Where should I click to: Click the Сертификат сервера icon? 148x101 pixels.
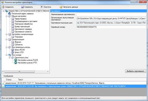13,29
